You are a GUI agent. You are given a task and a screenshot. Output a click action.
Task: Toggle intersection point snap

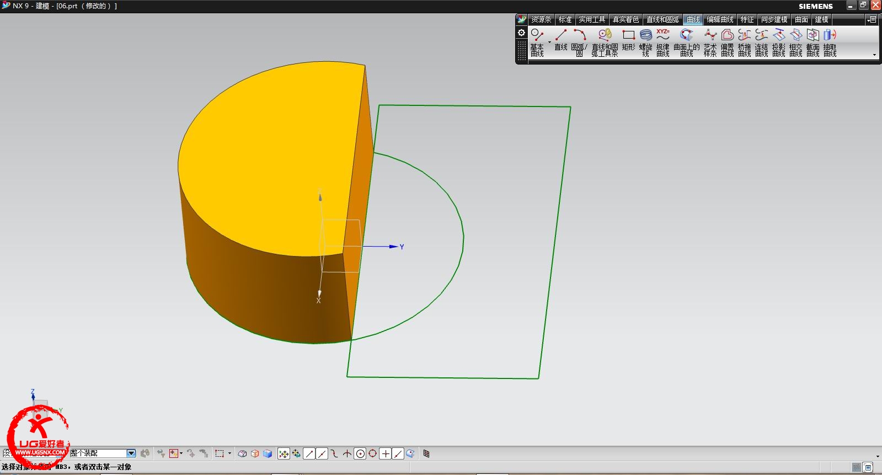point(347,453)
